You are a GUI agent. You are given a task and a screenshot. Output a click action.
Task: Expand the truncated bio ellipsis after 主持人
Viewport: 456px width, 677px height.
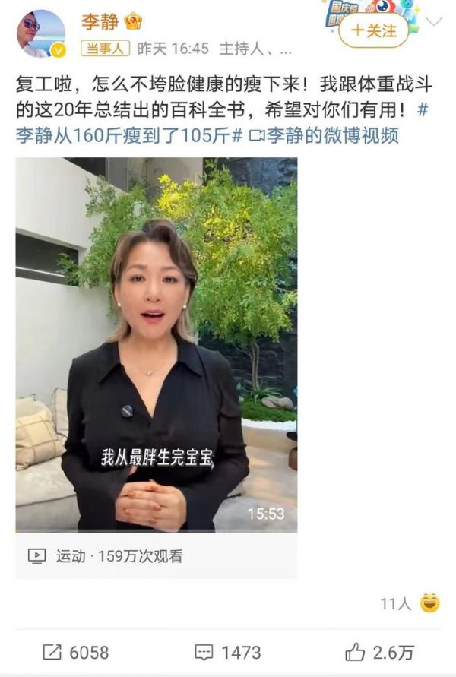pyautogui.click(x=286, y=49)
